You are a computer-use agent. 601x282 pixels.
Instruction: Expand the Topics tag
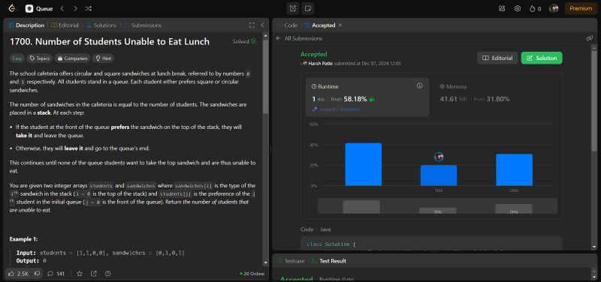40,58
